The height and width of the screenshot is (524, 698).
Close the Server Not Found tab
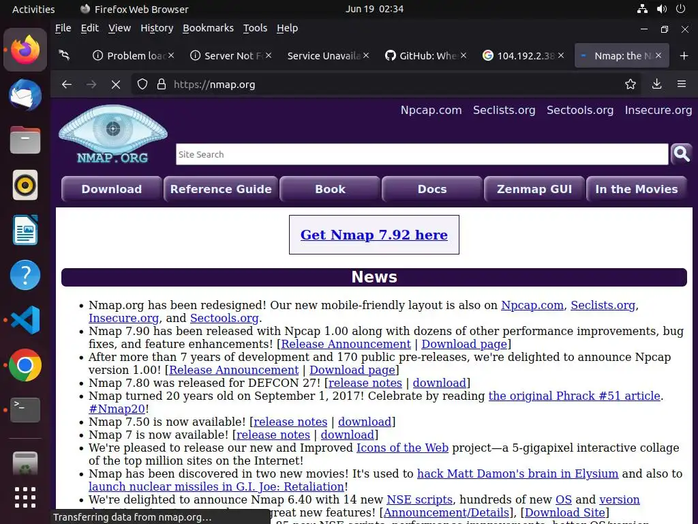tap(269, 55)
